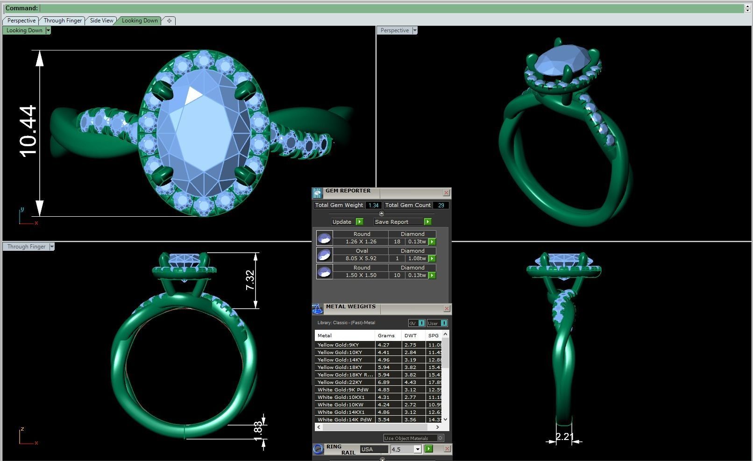Click the USA ring size standard field
The image size is (753, 461).
[x=374, y=449]
